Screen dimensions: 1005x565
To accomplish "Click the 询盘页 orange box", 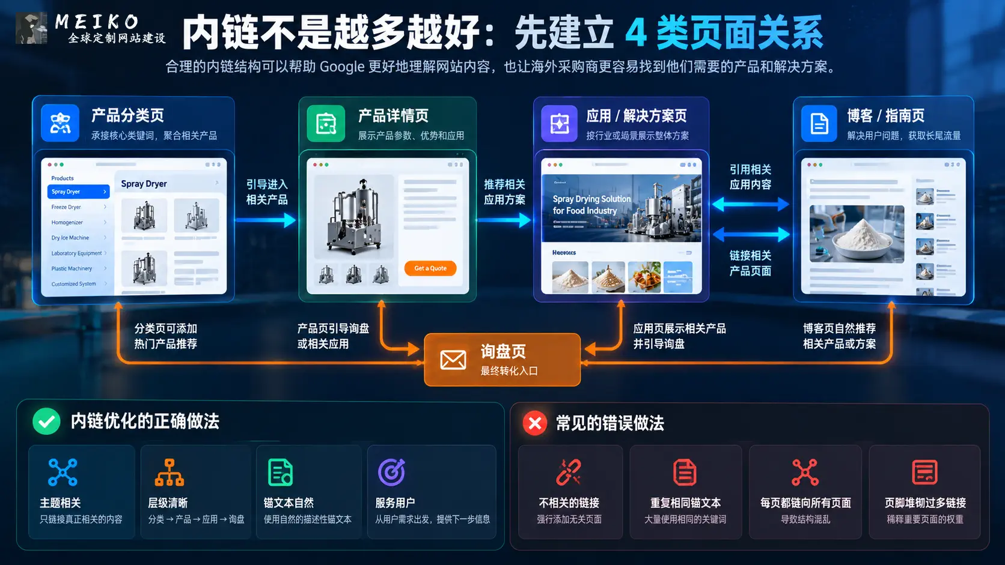I will coord(502,360).
